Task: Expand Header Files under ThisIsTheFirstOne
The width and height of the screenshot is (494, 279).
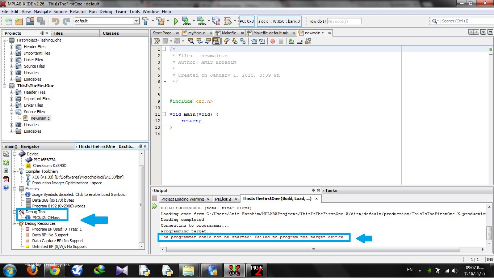Action: (12, 92)
